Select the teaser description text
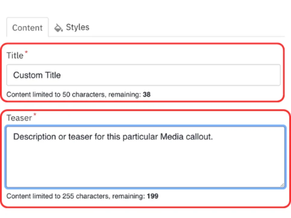Image resolution: width=291 pixels, height=218 pixels. click(x=113, y=137)
